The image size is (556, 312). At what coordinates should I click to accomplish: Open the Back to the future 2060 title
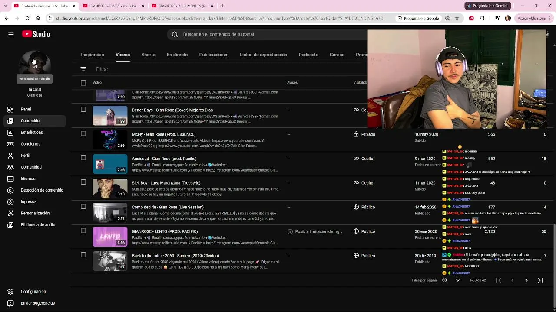pyautogui.click(x=175, y=256)
